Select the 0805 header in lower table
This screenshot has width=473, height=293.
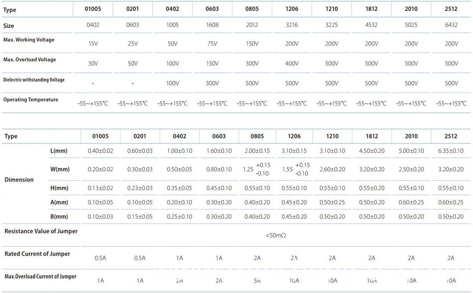click(x=257, y=136)
